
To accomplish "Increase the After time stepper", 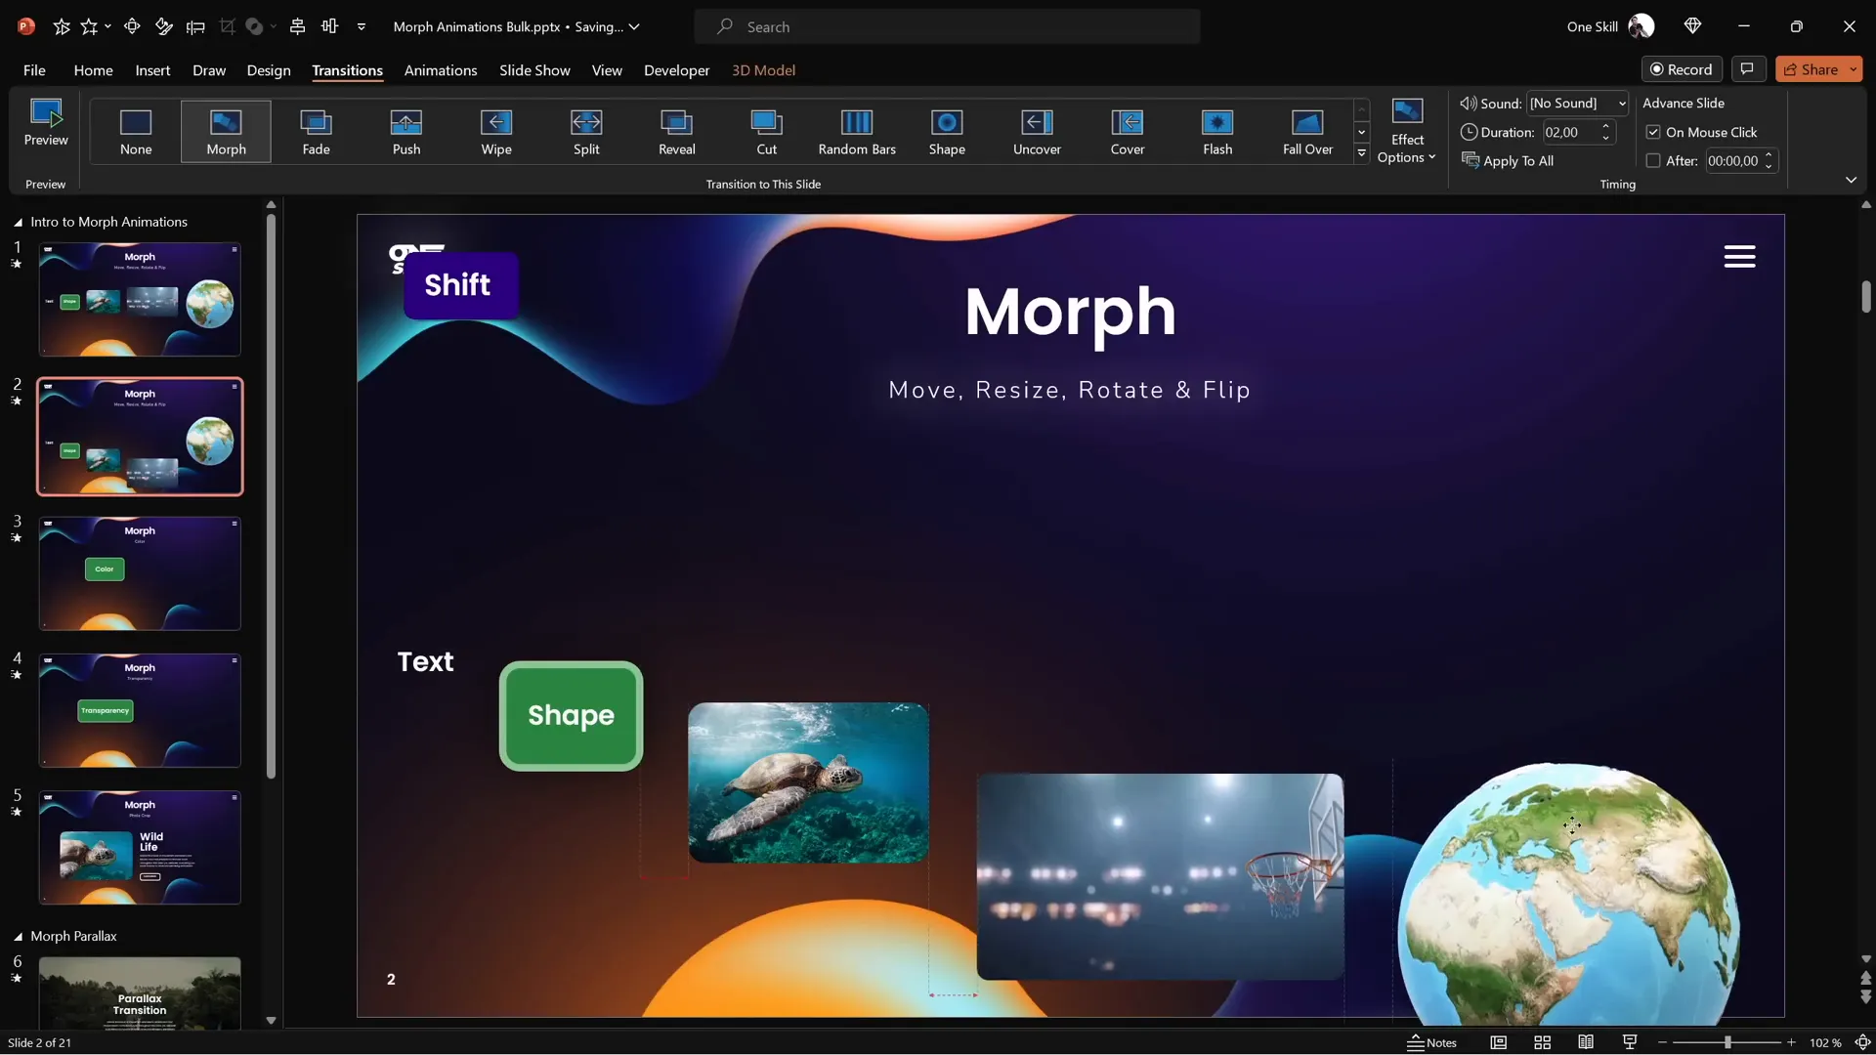I will (1769, 155).
